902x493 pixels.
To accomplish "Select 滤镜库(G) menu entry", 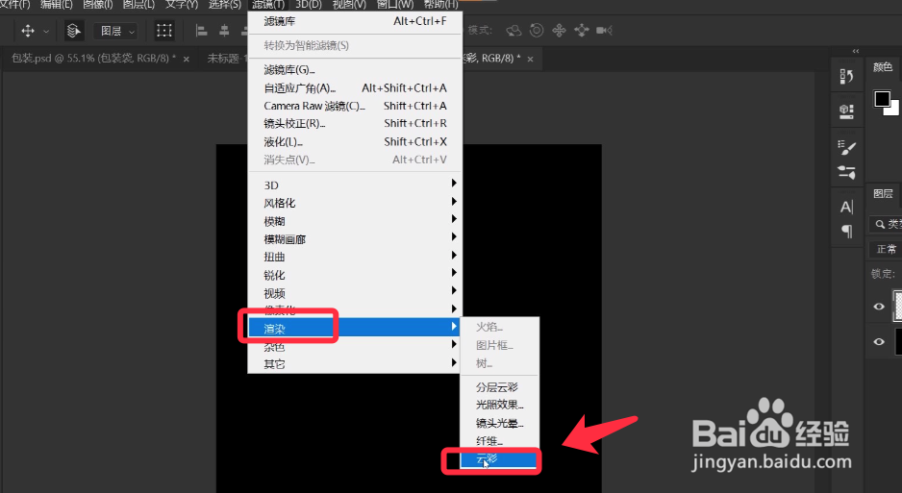I will [x=354, y=69].
